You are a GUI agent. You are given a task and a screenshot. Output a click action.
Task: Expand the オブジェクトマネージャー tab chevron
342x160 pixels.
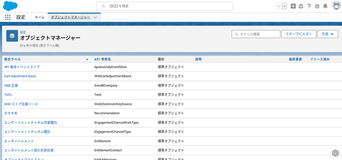[95, 17]
